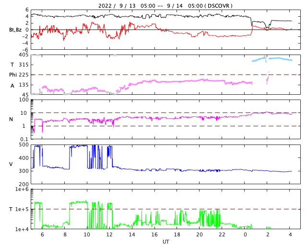Click the '225' tick label on Phi panel

tap(24, 75)
